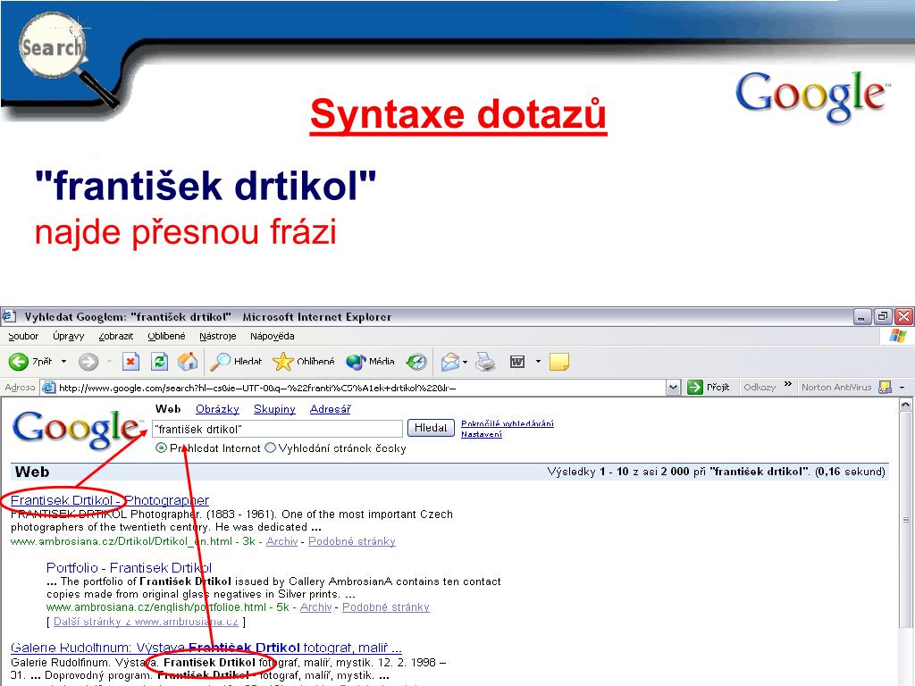This screenshot has height=686, width=915.
Task: Click the page scrollbar up arrow
Action: [906, 405]
